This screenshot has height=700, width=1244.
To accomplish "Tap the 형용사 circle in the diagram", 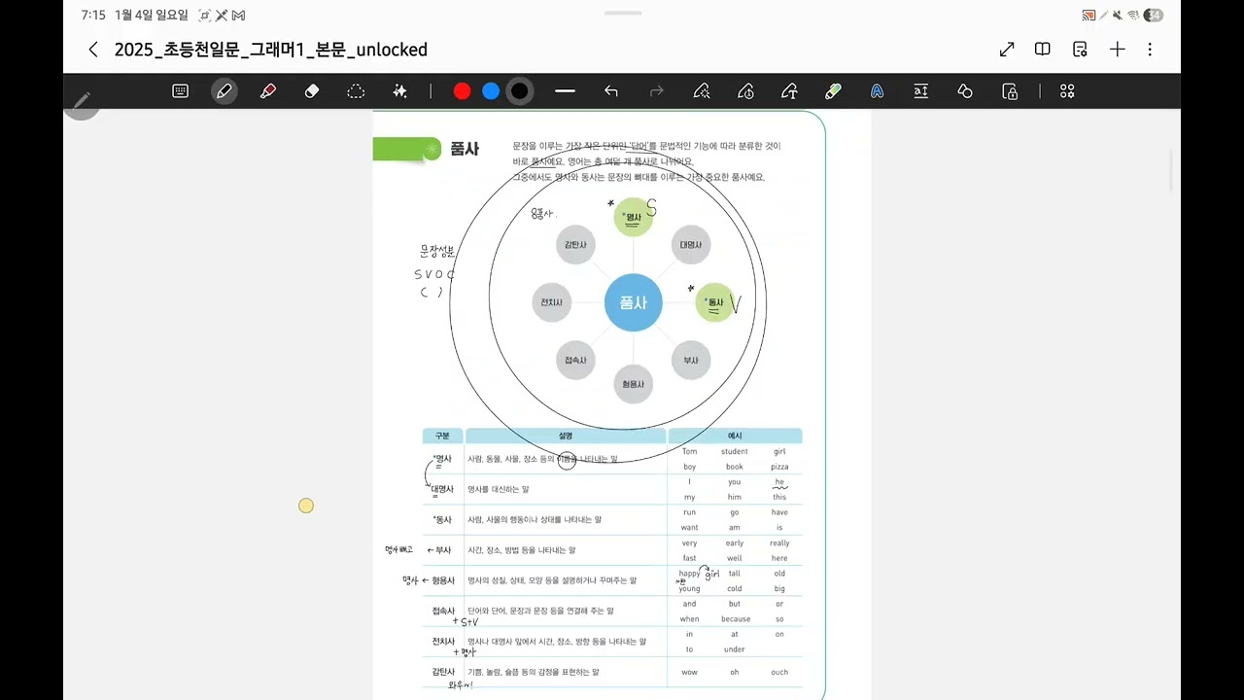I will point(633,384).
